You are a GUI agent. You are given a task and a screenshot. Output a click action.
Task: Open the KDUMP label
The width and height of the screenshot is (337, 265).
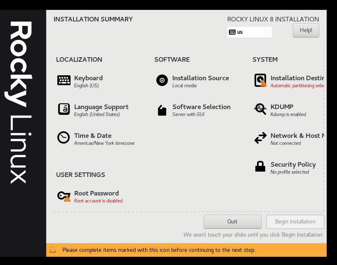point(282,107)
